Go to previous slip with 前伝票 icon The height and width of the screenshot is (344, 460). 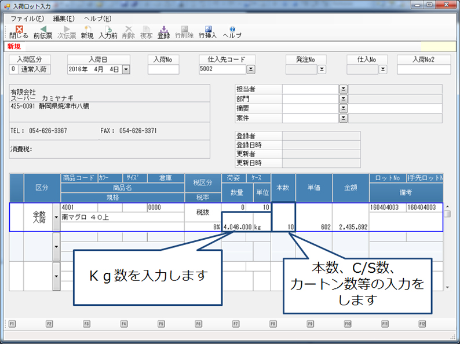click(43, 31)
